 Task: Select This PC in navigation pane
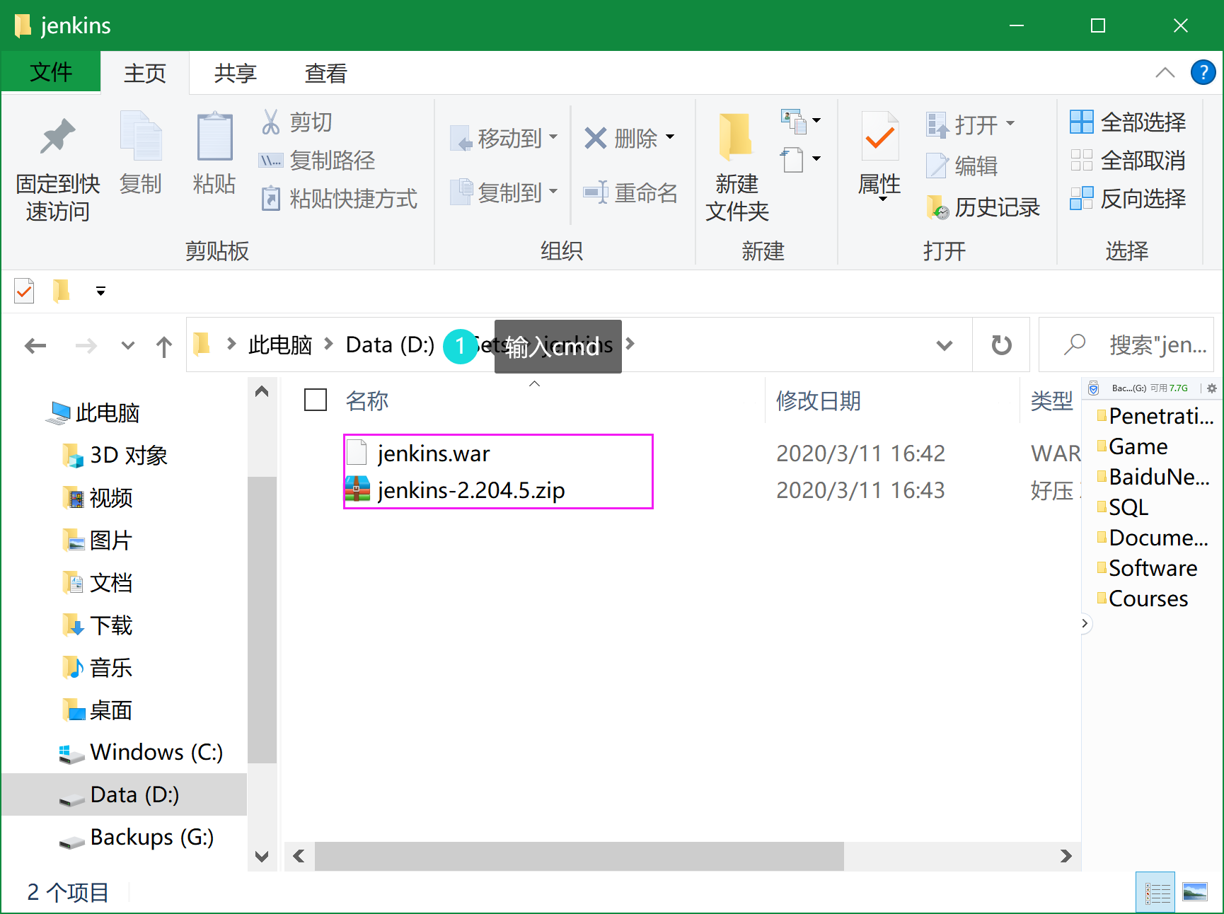(108, 412)
